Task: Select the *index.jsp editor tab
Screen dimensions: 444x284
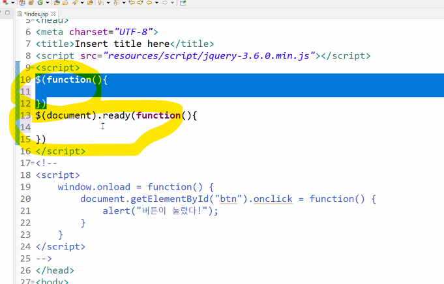Action: 36,14
